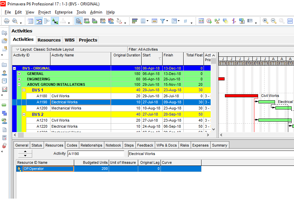Open the Project menu
Image resolution: width=294 pixels, height=204 pixels.
pos(44,12)
